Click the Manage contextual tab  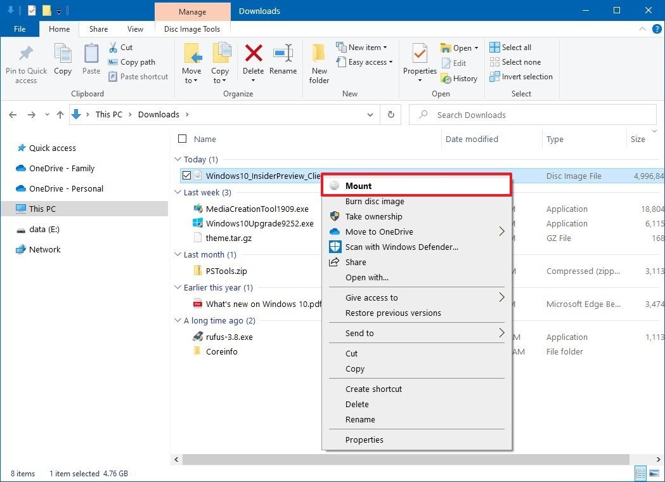(193, 11)
